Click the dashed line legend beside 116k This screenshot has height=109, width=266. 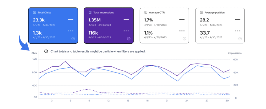(126, 31)
